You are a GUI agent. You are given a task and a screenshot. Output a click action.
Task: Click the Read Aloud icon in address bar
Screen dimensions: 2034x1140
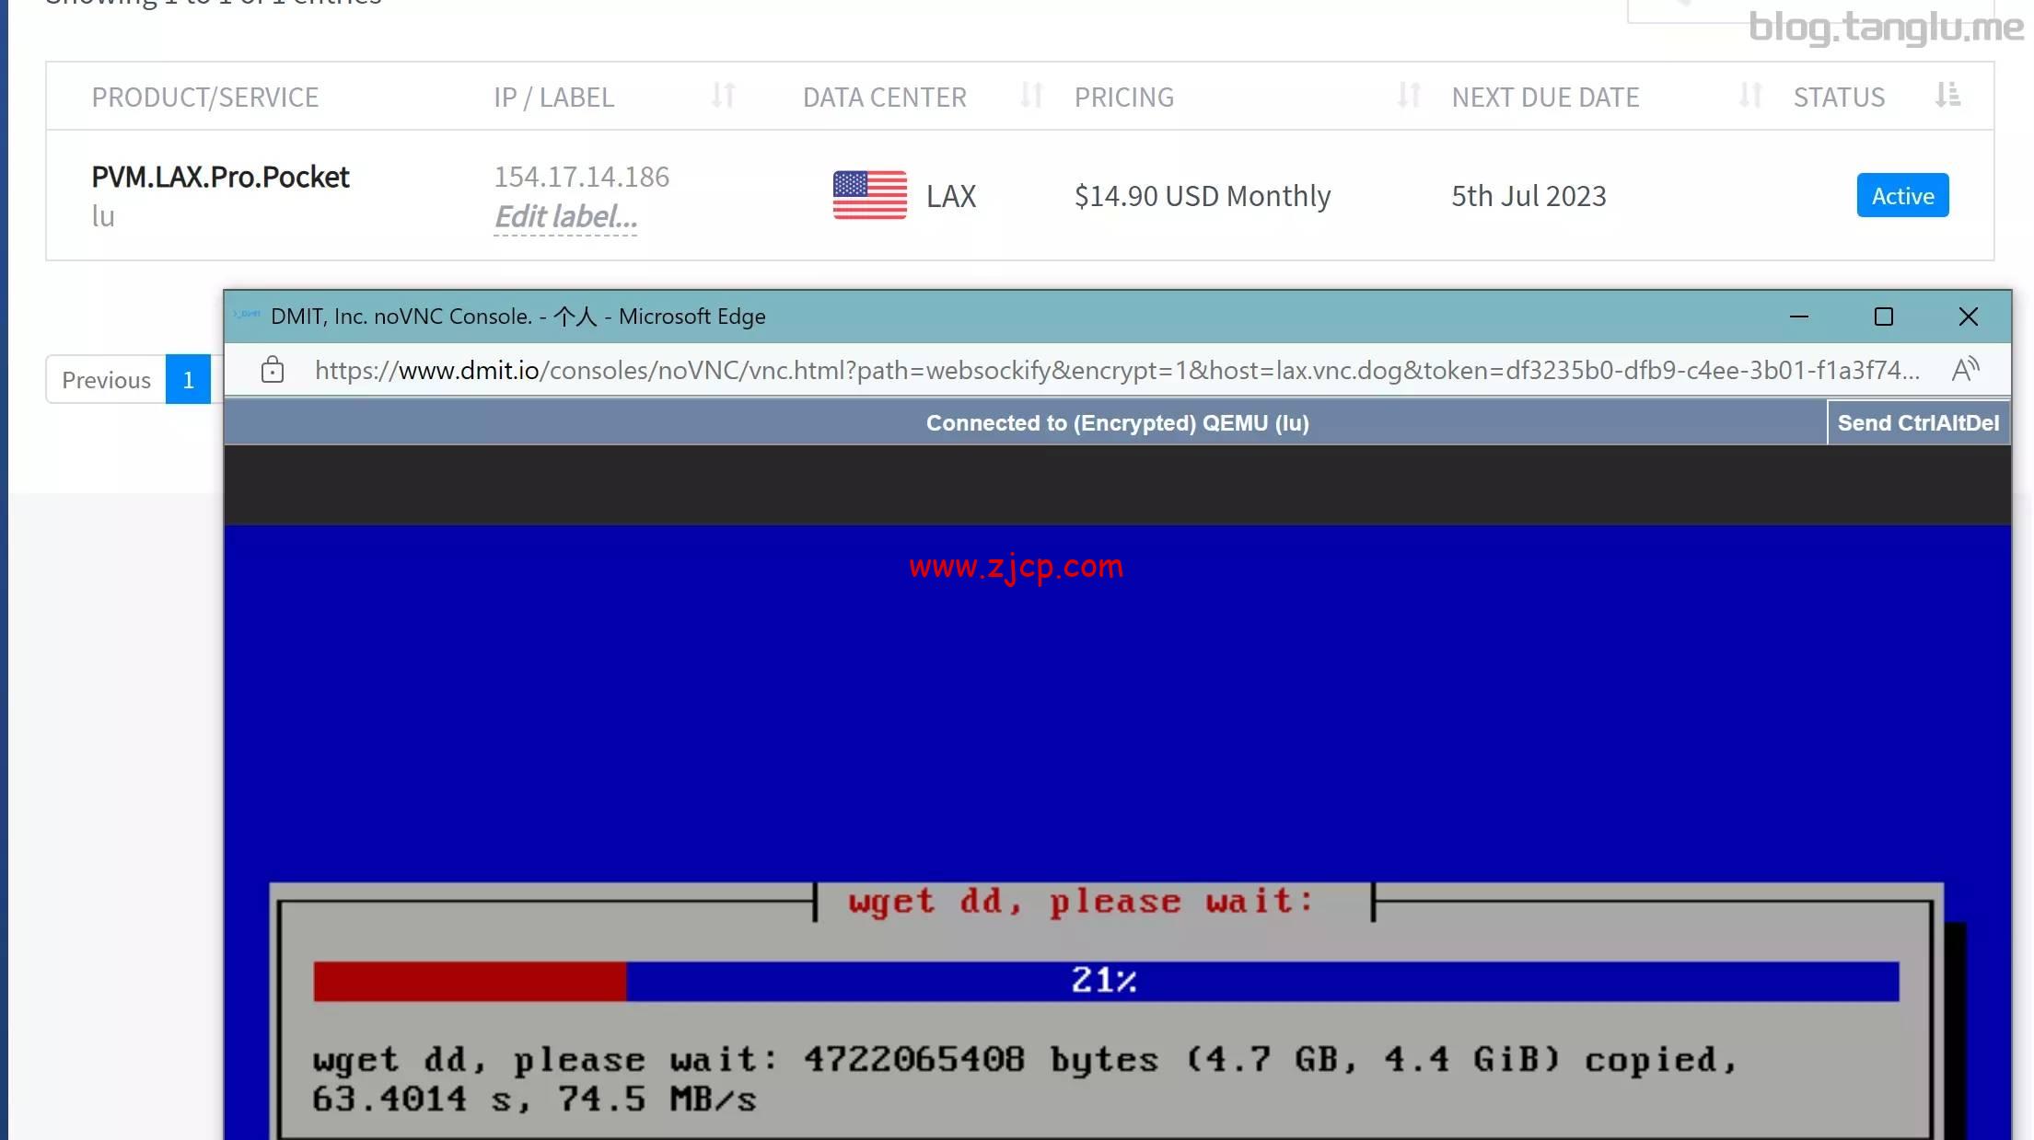[1965, 370]
